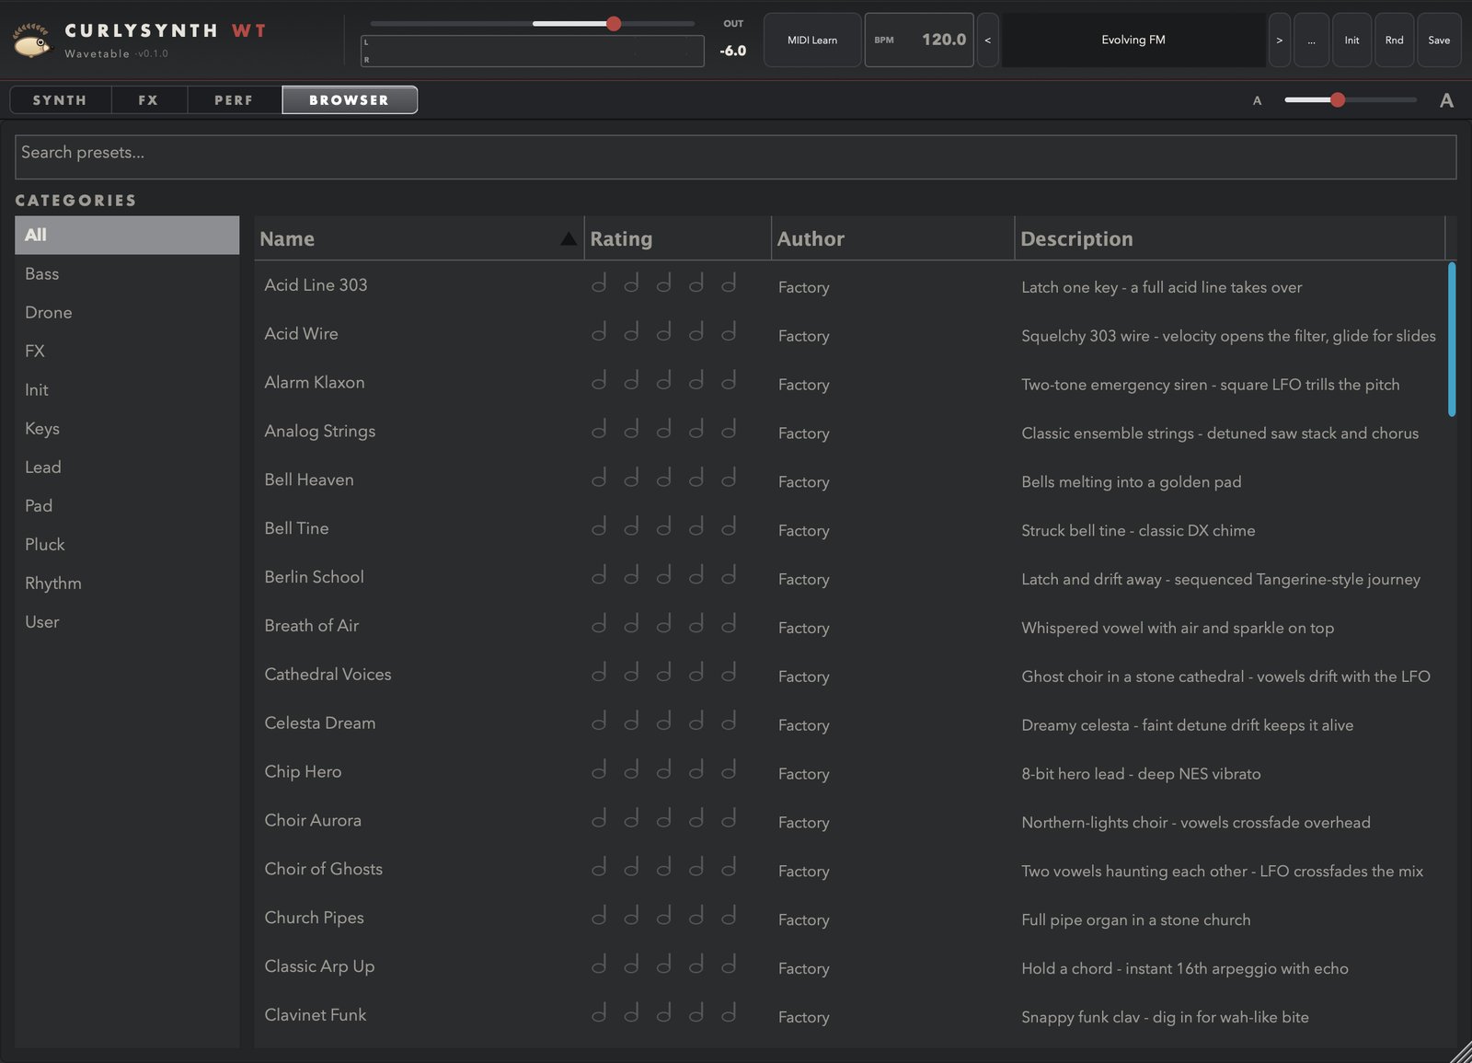Screen dimensions: 1472x1063
Task: Click the window resize grip corner
Action: pyautogui.click(x=1461, y=1053)
